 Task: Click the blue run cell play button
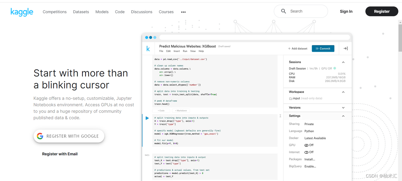[x=147, y=118]
